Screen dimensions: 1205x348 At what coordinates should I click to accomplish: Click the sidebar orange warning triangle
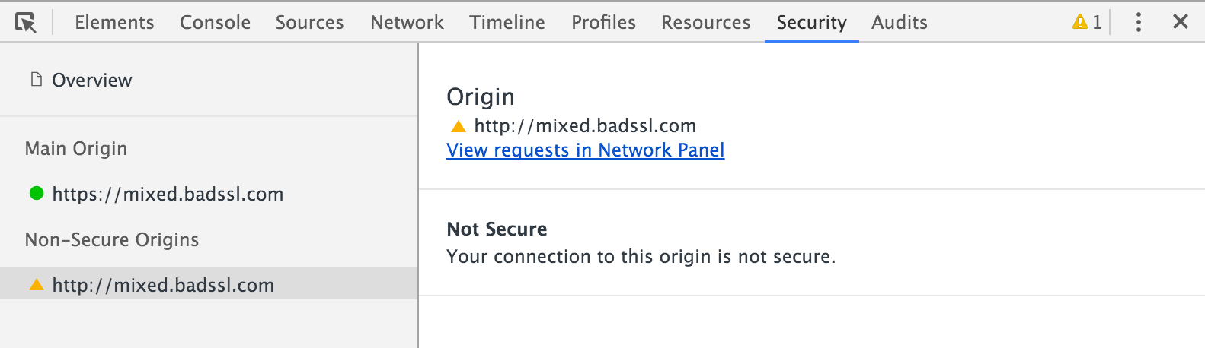point(36,285)
